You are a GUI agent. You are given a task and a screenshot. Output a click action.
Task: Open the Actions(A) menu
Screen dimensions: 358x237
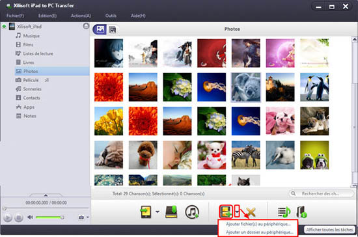(81, 16)
